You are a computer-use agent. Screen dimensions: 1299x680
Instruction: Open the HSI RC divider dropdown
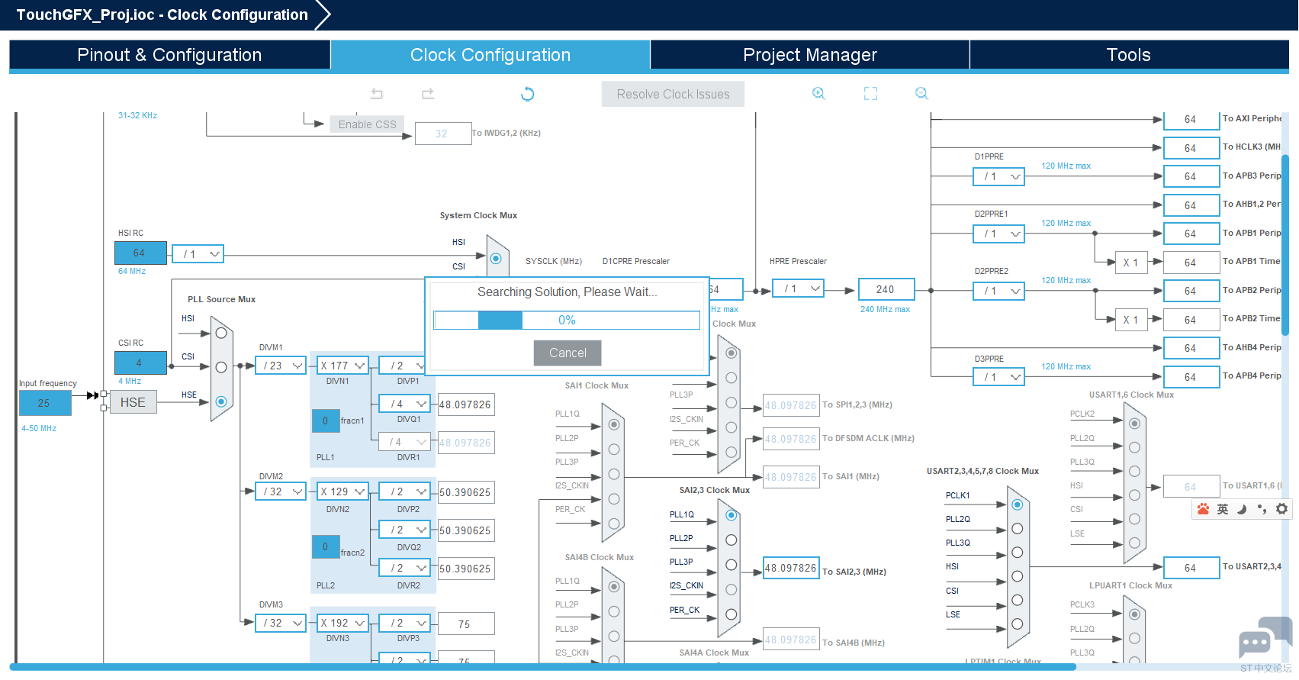198,254
